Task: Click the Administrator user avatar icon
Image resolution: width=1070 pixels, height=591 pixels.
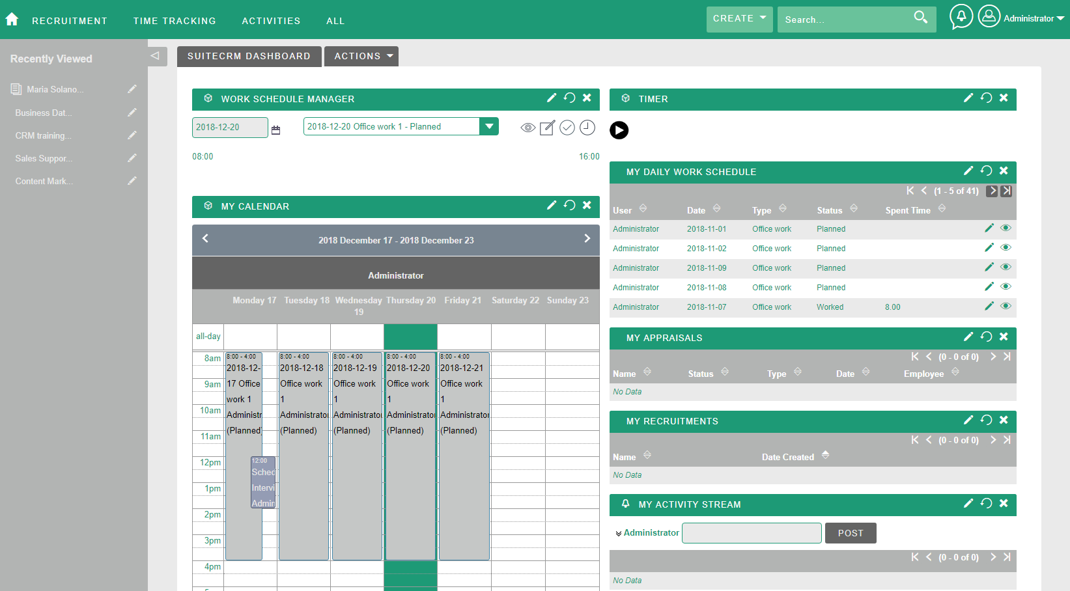Action: point(989,16)
